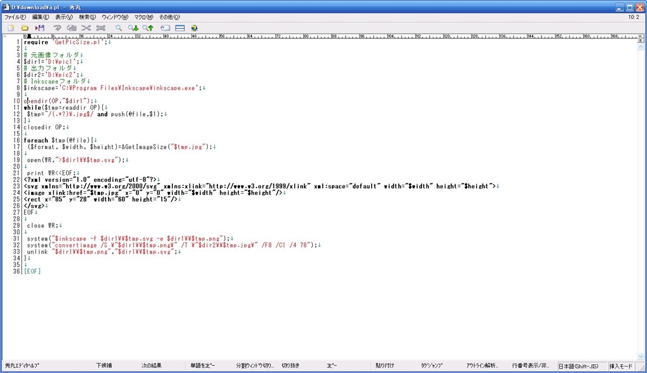Click line 19 open(WR,...) statement
The image size is (647, 373).
pos(76,160)
